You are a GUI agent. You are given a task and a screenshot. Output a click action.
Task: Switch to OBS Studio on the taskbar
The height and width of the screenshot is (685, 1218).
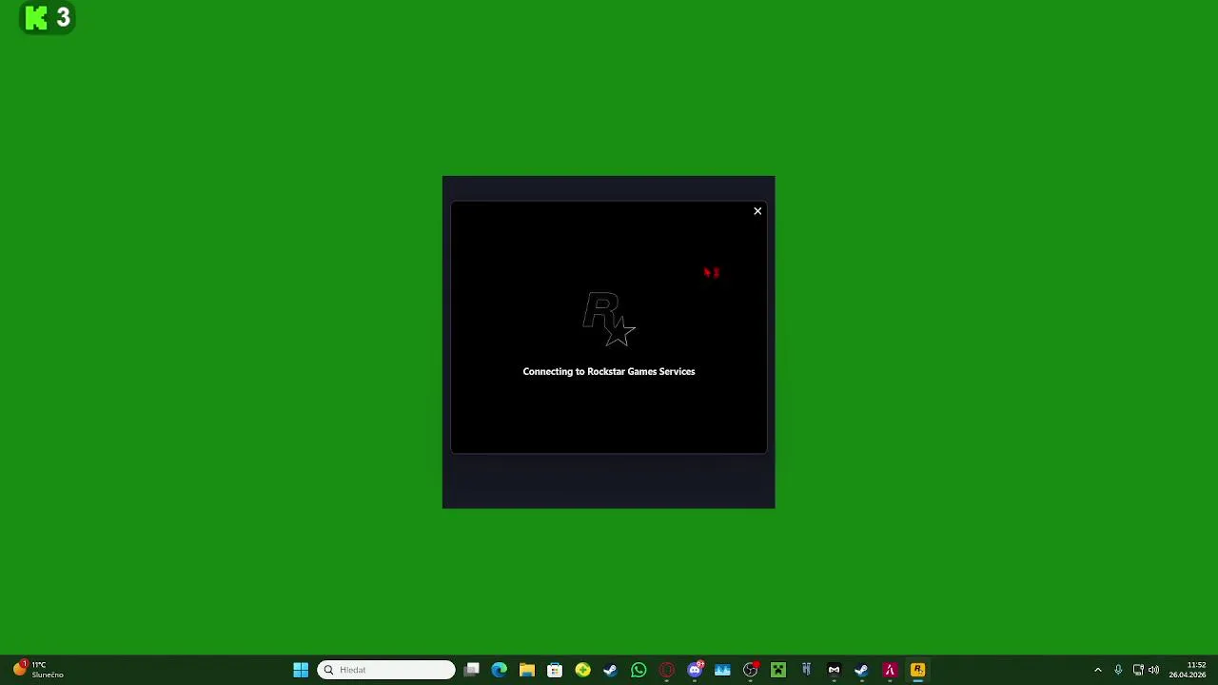[x=750, y=670]
